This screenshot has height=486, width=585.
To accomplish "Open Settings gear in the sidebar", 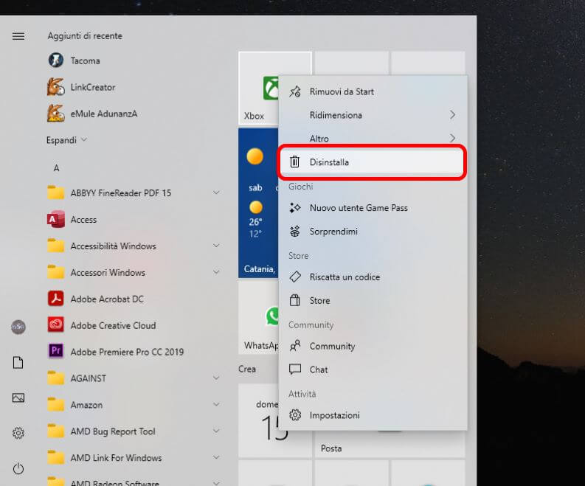I will pos(18,433).
